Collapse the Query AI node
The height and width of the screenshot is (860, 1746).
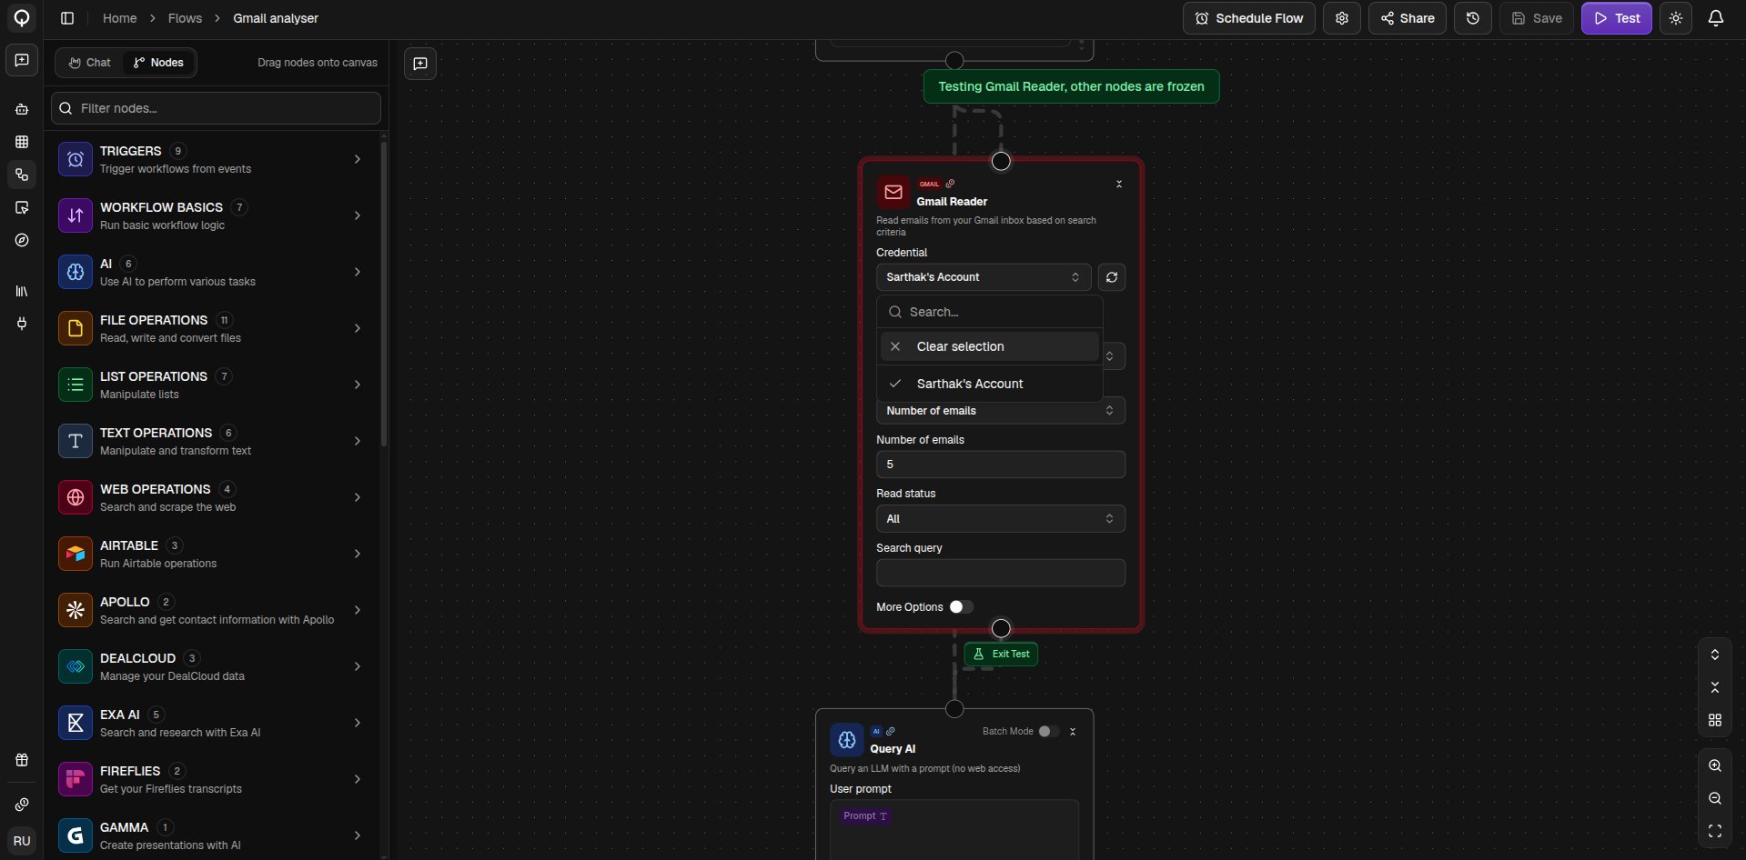(x=1073, y=732)
